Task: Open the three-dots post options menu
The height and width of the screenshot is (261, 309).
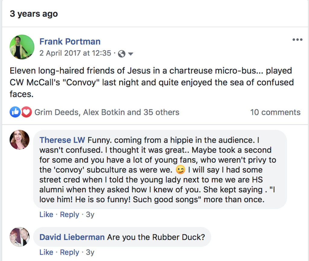Action: (x=297, y=40)
